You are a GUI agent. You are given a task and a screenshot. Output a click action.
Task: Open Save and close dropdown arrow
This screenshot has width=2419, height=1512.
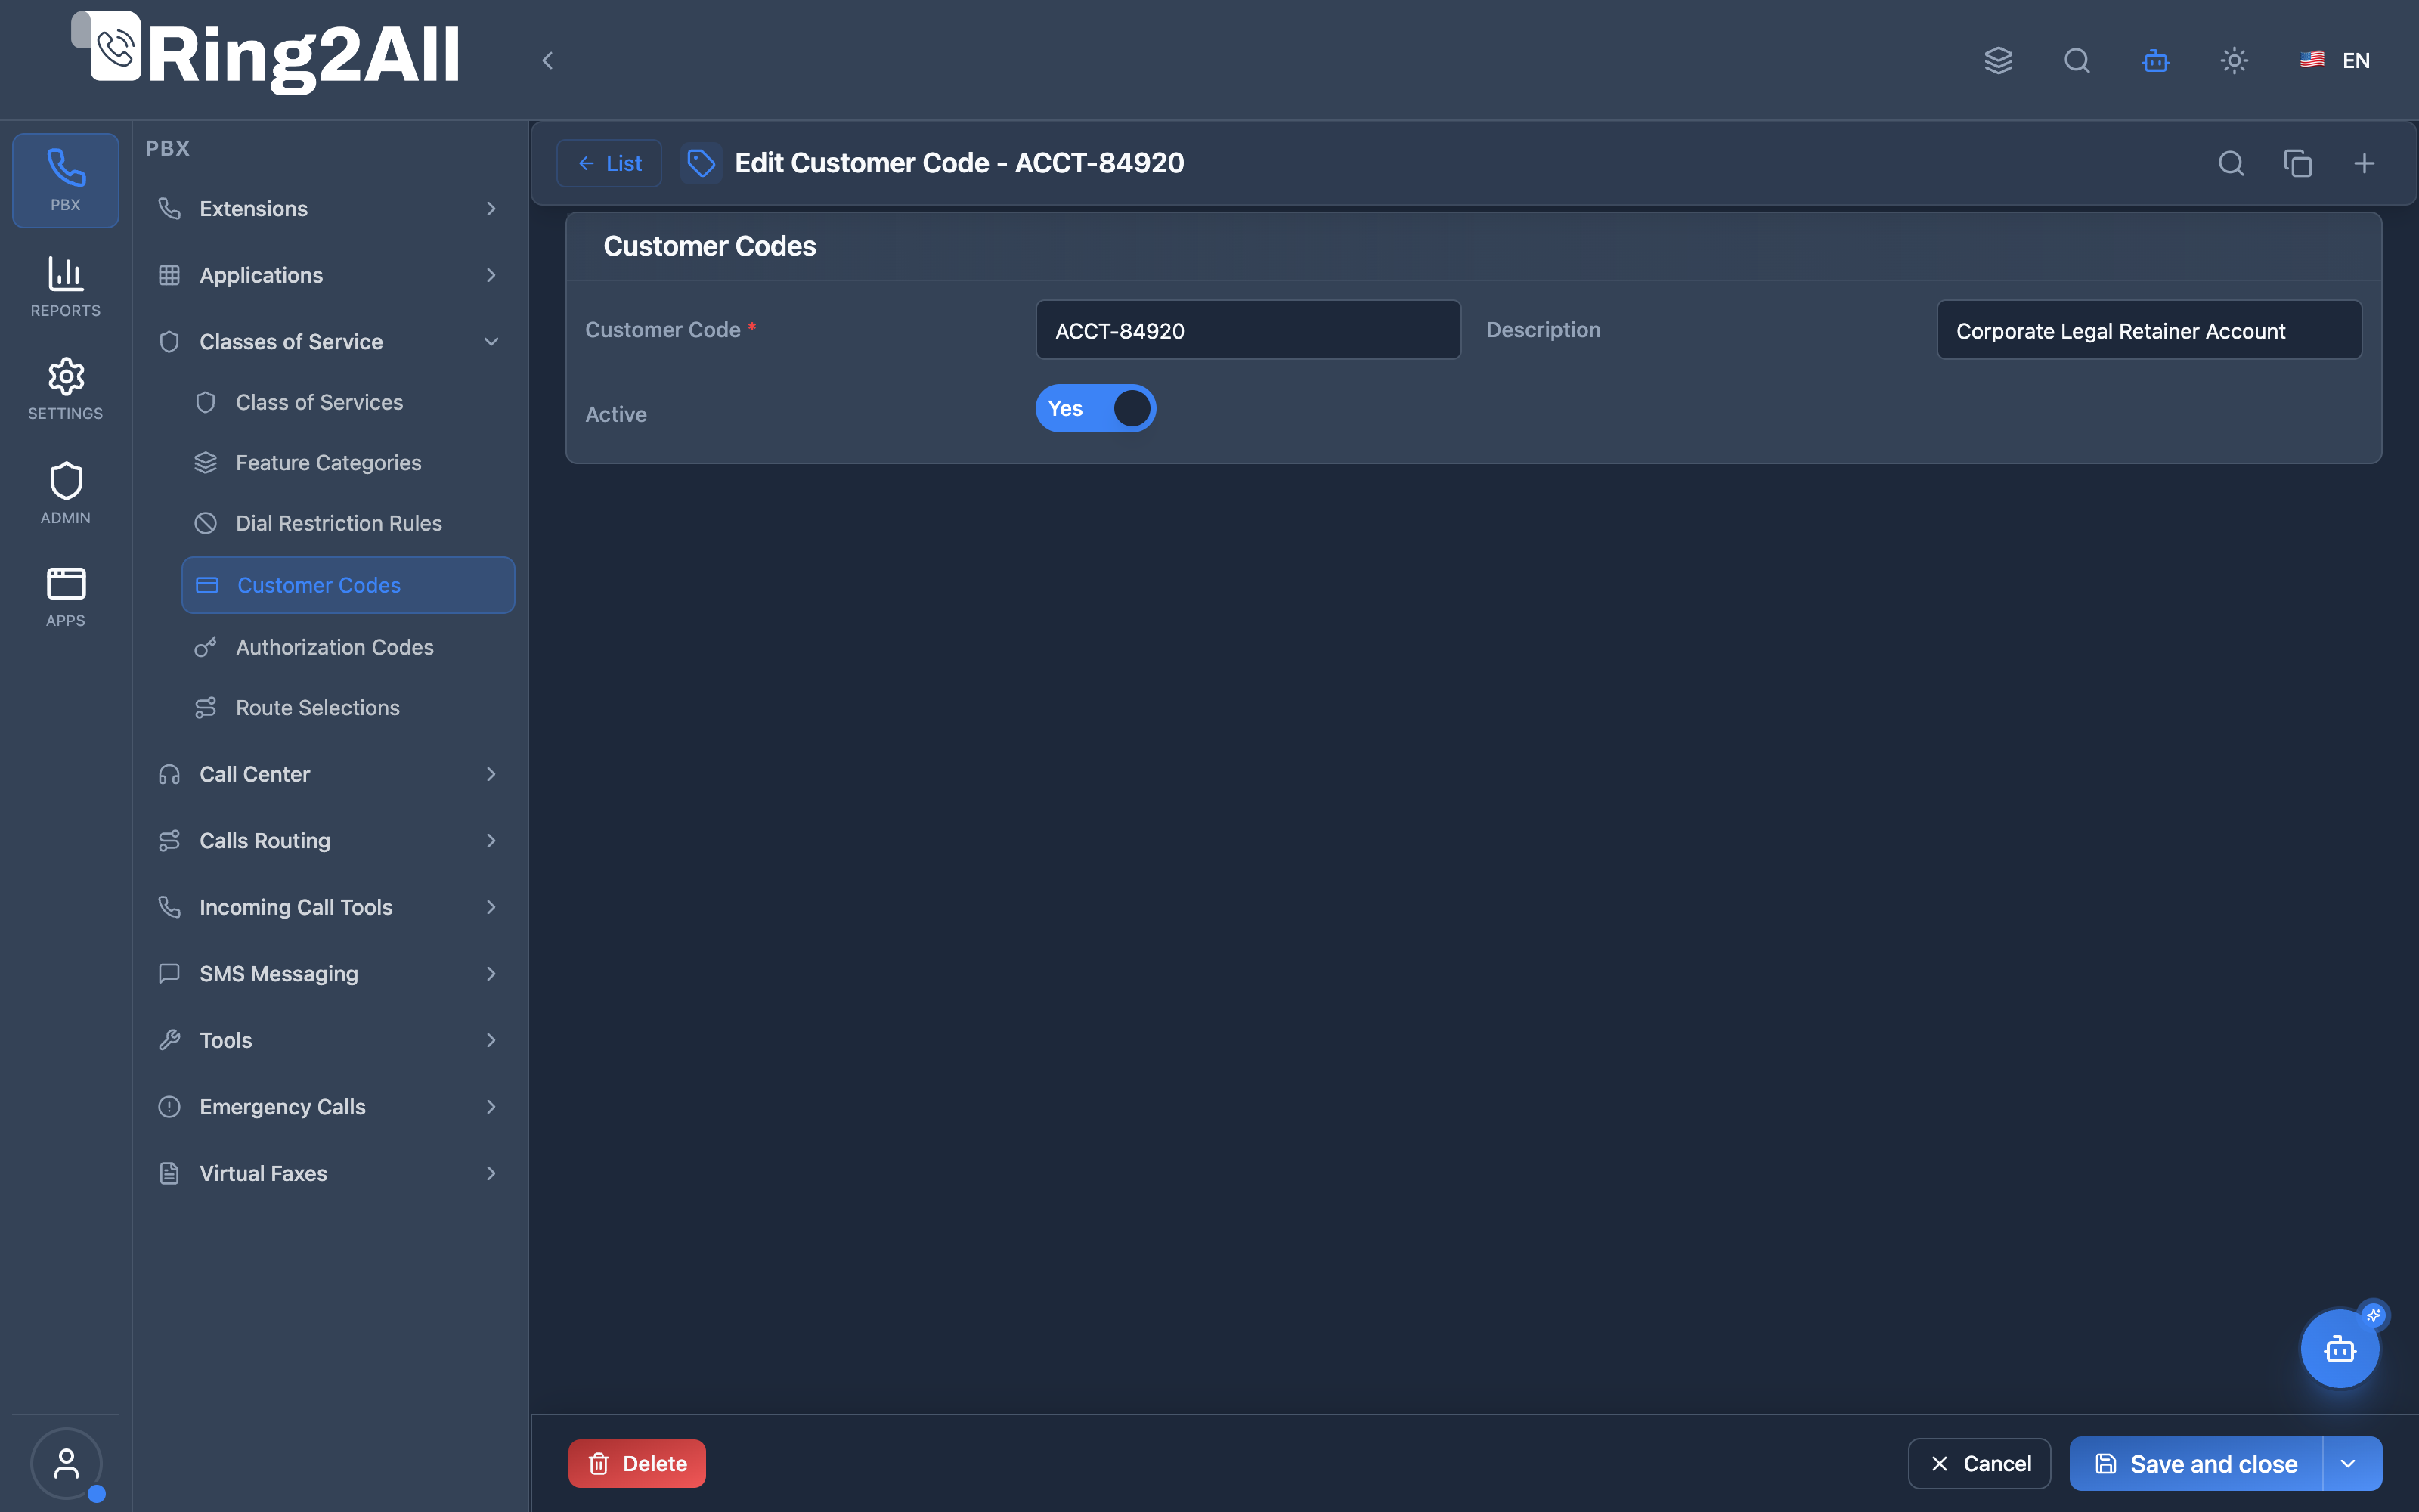click(2350, 1464)
